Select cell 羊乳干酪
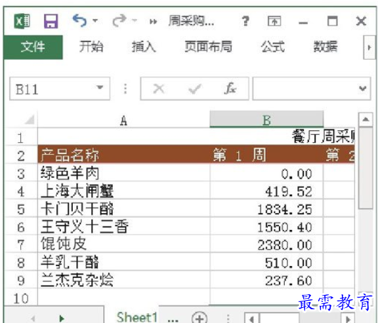The width and height of the screenshot is (378, 323). [x=123, y=262]
